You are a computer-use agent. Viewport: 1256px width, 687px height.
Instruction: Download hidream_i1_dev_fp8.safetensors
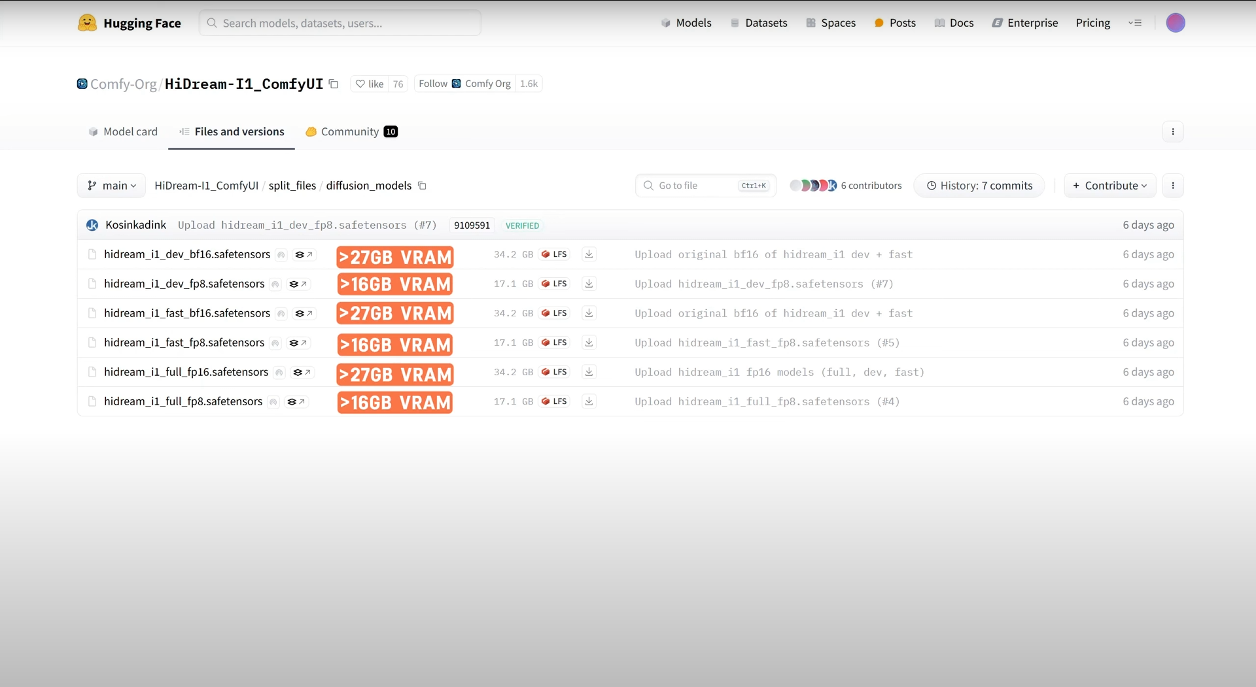click(589, 284)
